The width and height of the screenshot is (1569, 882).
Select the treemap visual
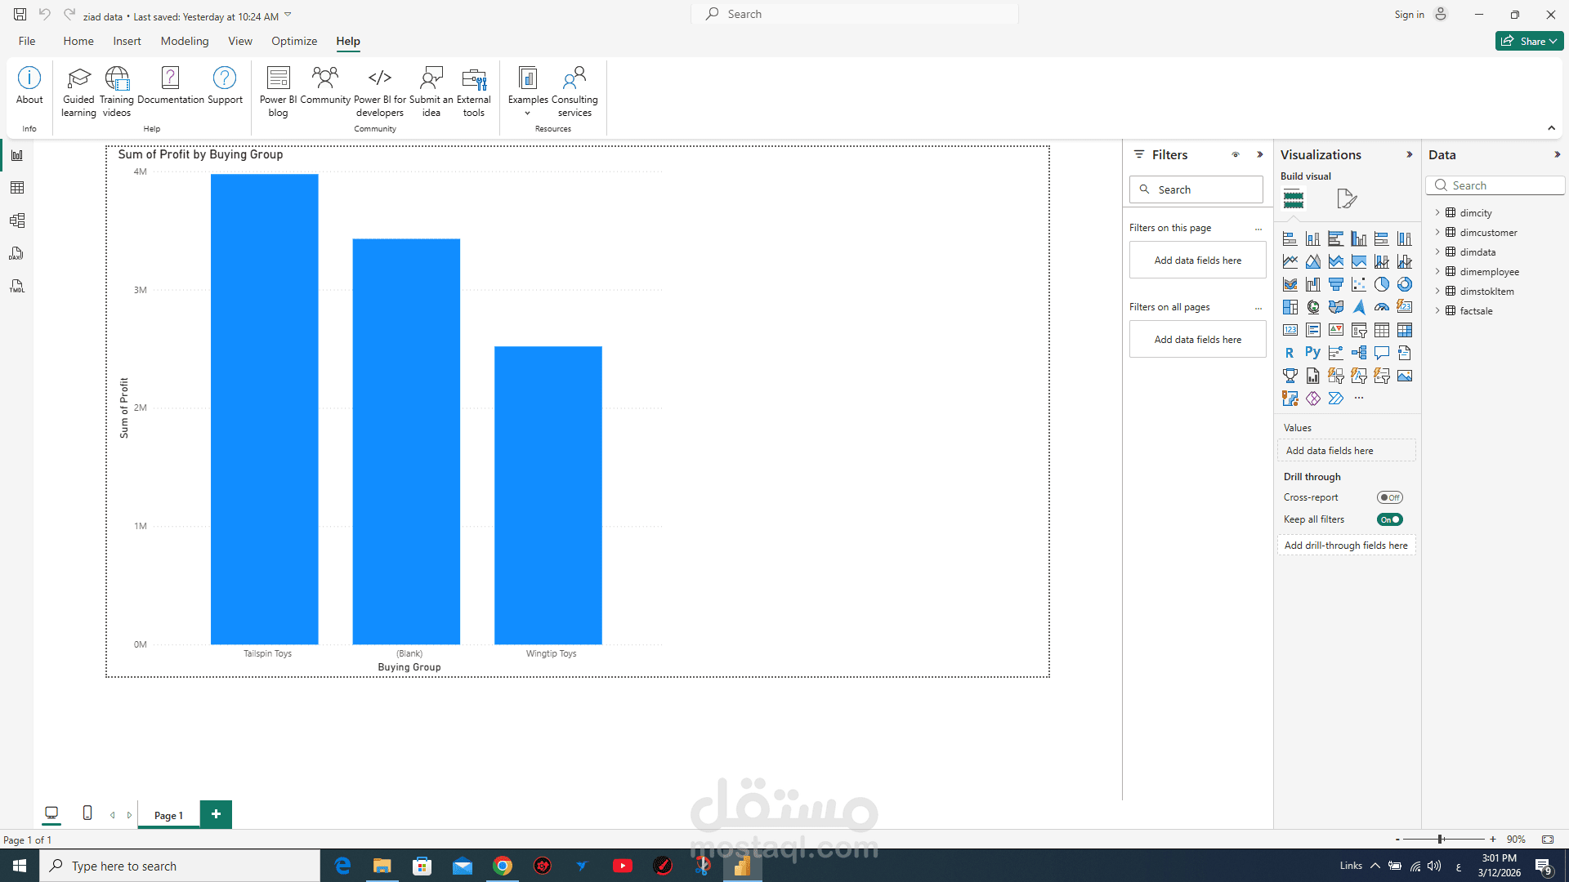[x=1290, y=308]
